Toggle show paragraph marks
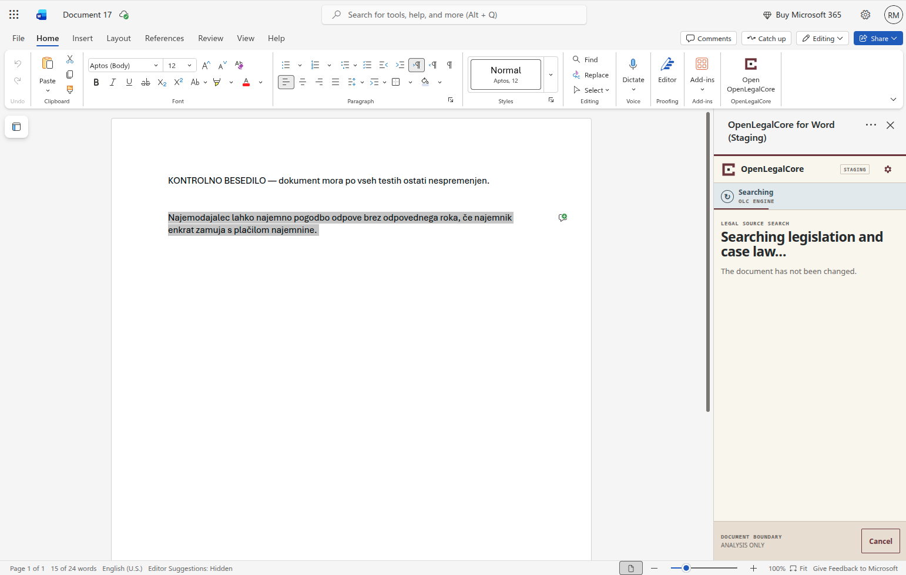 pyautogui.click(x=449, y=65)
